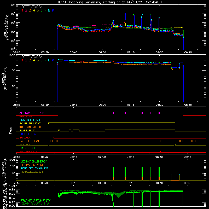This screenshot has height=209, width=209.
Task: Click 06:00 tick label under front segments plot
Action: coord(102,53)
